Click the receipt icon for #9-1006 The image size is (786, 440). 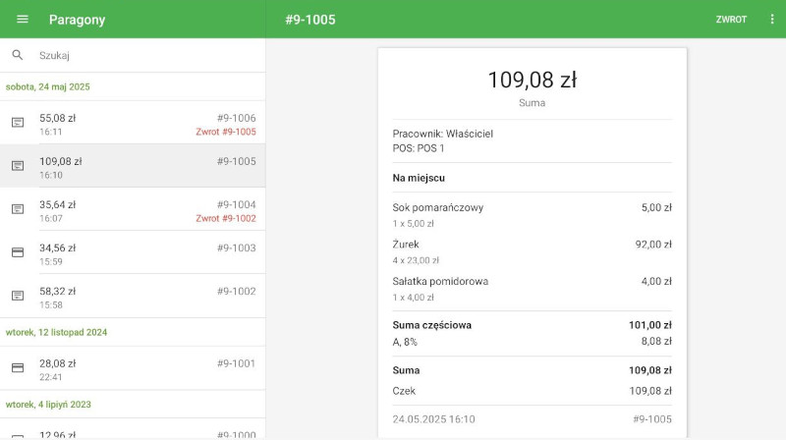[18, 123]
